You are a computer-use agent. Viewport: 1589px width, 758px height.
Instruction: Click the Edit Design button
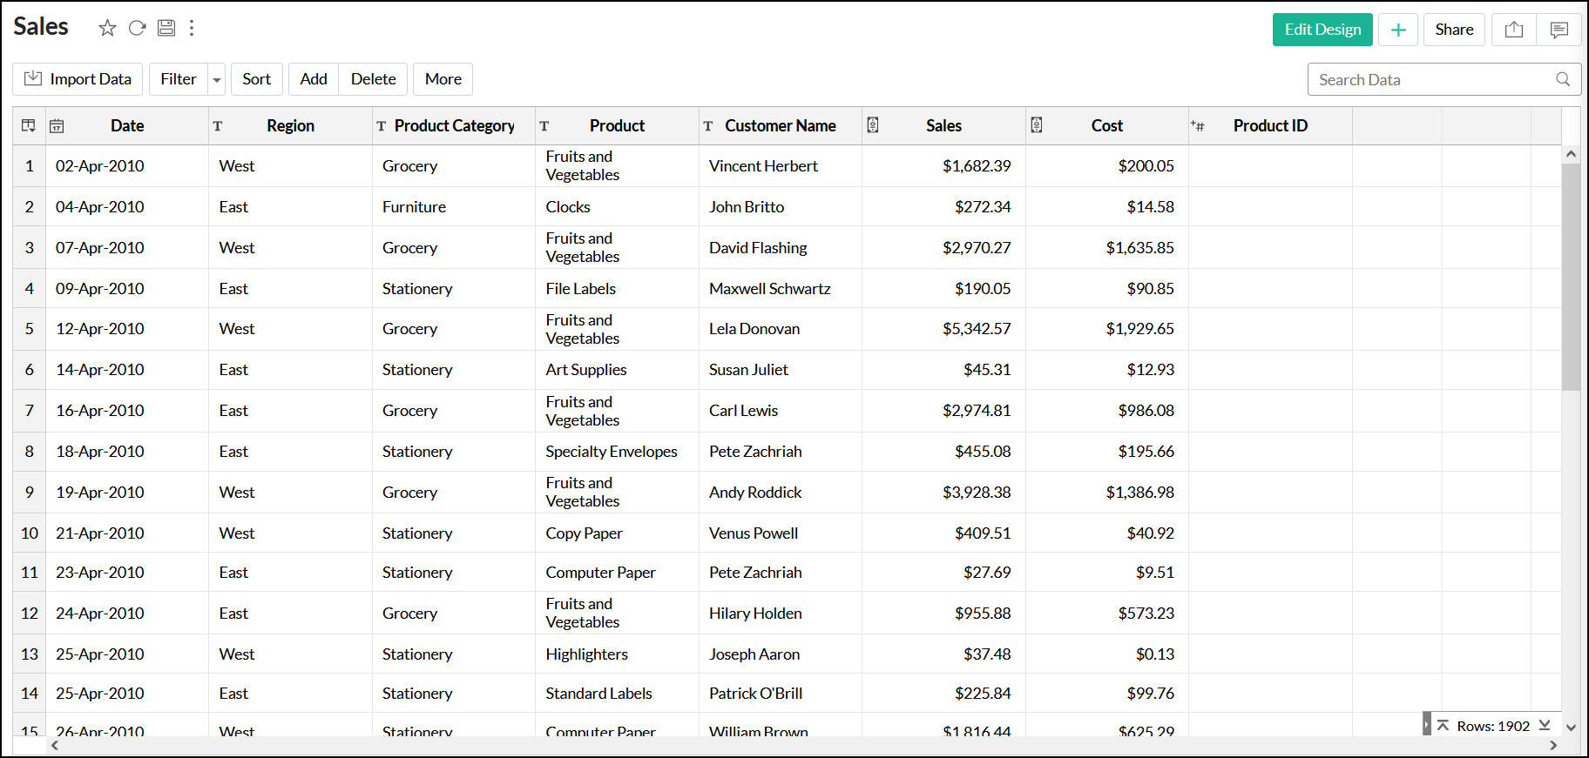[x=1322, y=30]
